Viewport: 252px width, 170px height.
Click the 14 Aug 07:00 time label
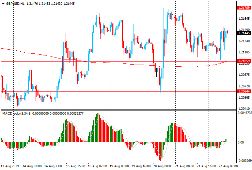point(32,166)
